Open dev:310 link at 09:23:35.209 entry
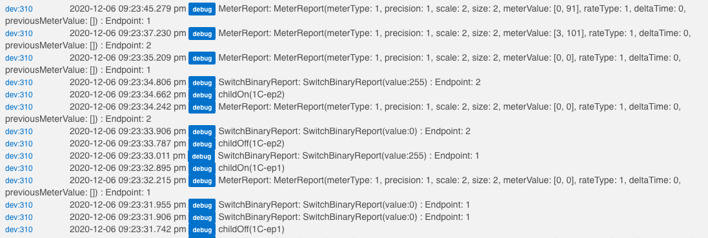 pos(19,58)
